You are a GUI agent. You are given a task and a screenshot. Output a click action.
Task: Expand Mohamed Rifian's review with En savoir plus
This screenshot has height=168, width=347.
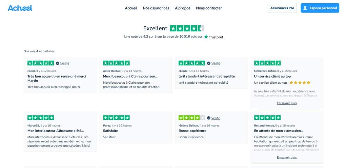coord(287,103)
